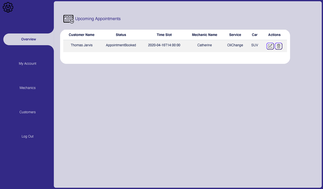Click the wrench inside the gear logo
The image size is (323, 189).
pyautogui.click(x=8, y=7)
